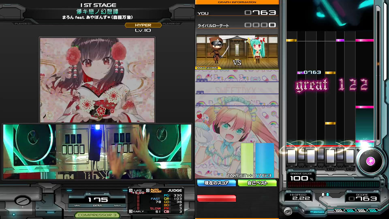The width and height of the screenshot is (389, 219).
Task: Click the great 122 judgment combo text
Action: [331, 85]
